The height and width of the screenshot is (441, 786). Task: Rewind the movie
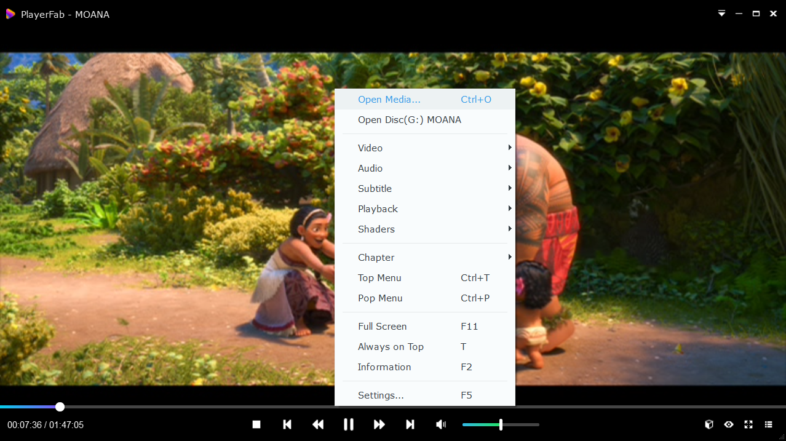[x=318, y=424]
